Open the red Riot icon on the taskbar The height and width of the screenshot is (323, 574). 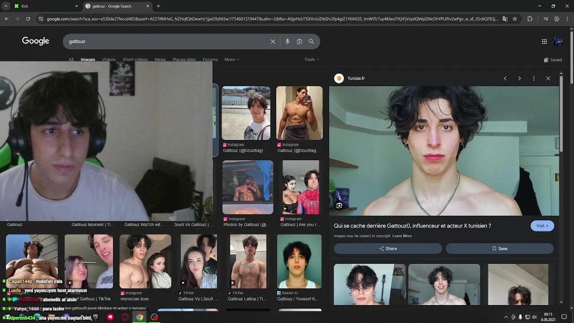tap(110, 317)
